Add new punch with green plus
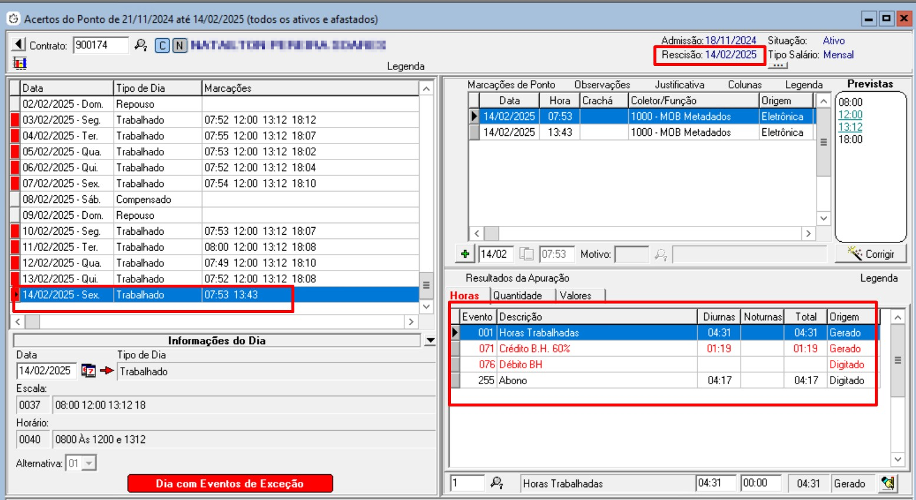 point(465,254)
